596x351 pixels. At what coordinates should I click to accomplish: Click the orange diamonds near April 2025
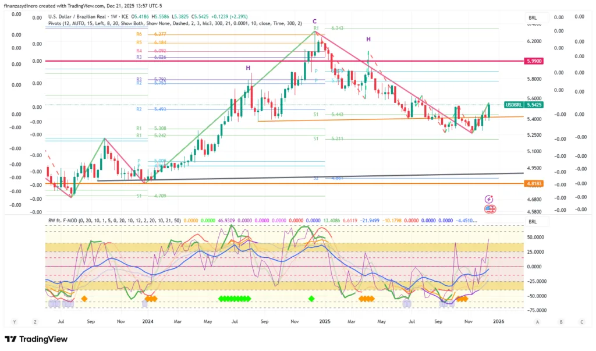pos(367,299)
